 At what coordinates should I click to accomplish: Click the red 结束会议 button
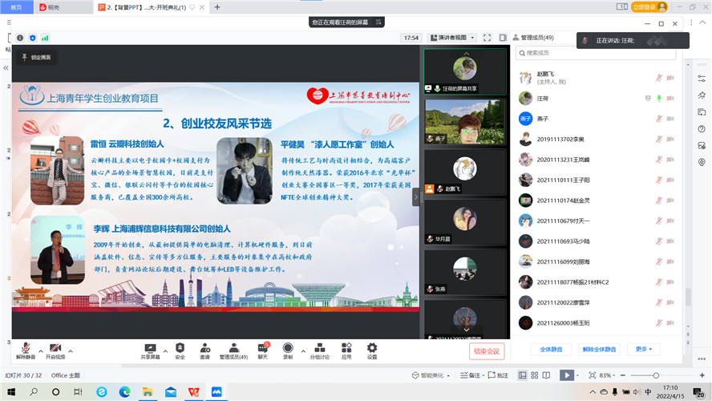[487, 350]
